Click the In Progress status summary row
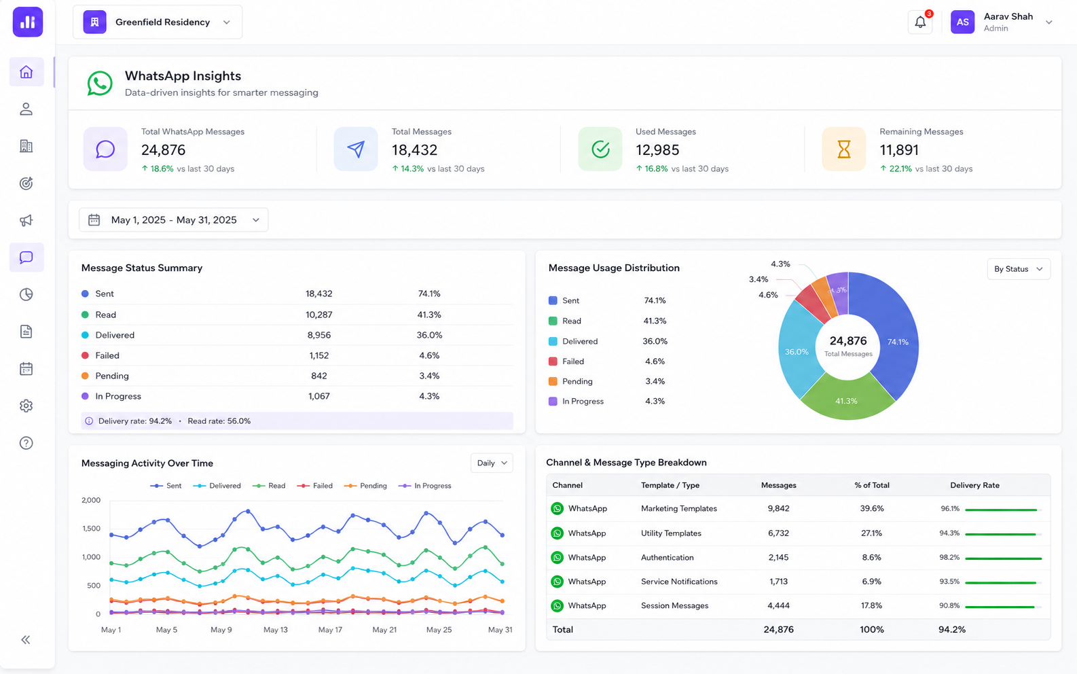Image resolution: width=1077 pixels, height=674 pixels. click(x=297, y=396)
